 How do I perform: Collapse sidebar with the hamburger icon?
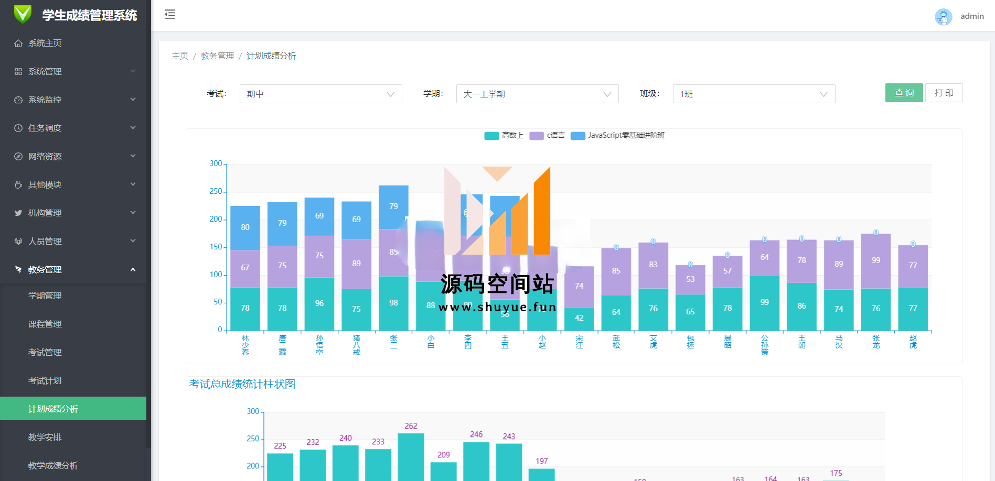tap(170, 14)
